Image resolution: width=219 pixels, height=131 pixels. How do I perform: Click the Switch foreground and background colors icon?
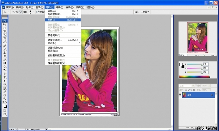click(6, 102)
